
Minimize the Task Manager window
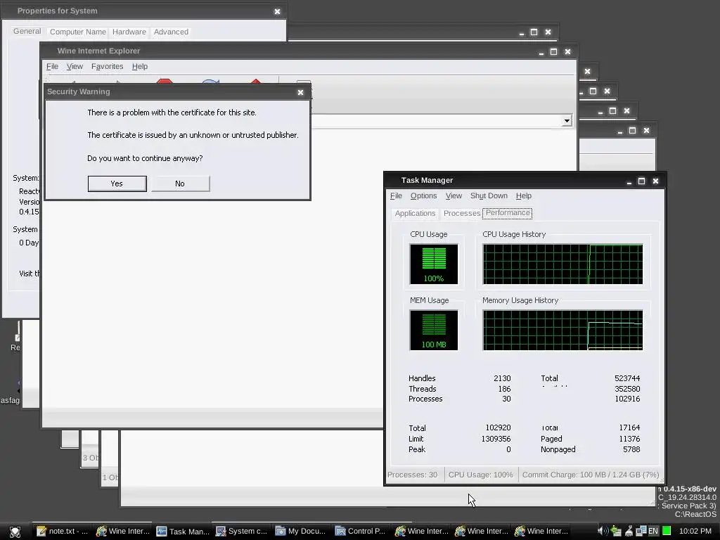(x=629, y=181)
